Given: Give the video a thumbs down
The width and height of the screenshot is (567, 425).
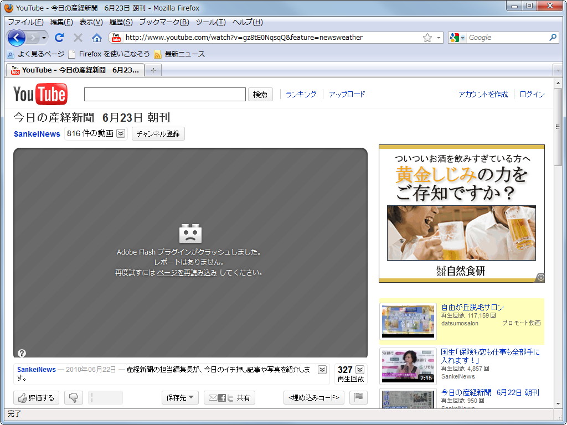Looking at the screenshot, I should point(73,397).
